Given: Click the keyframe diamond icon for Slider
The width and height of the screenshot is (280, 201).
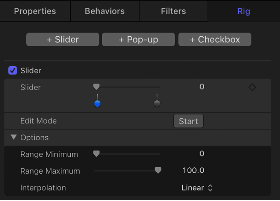Looking at the screenshot, I should (x=252, y=87).
